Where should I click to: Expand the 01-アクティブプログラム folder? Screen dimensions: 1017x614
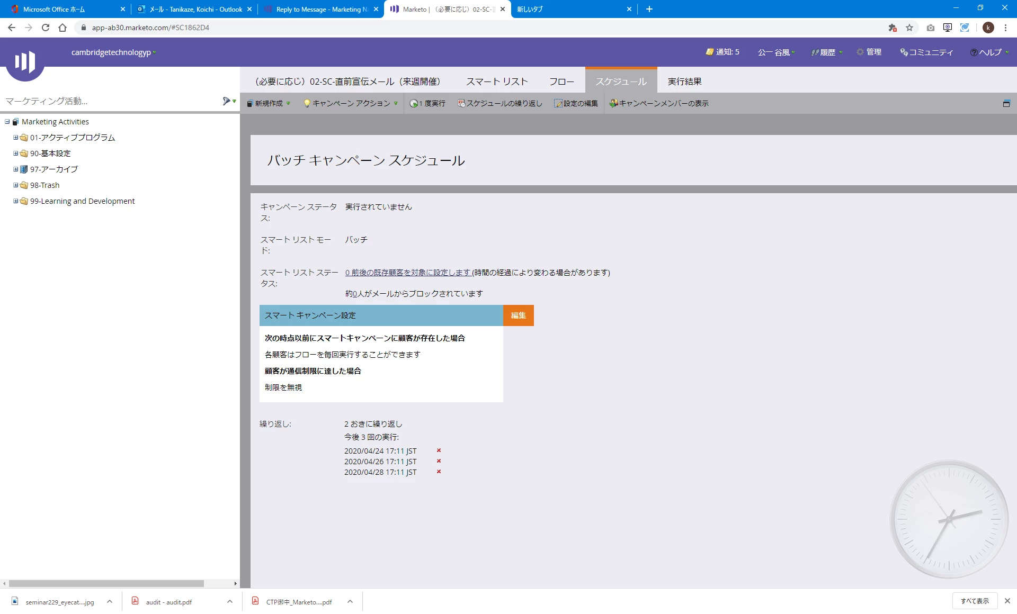coord(15,138)
